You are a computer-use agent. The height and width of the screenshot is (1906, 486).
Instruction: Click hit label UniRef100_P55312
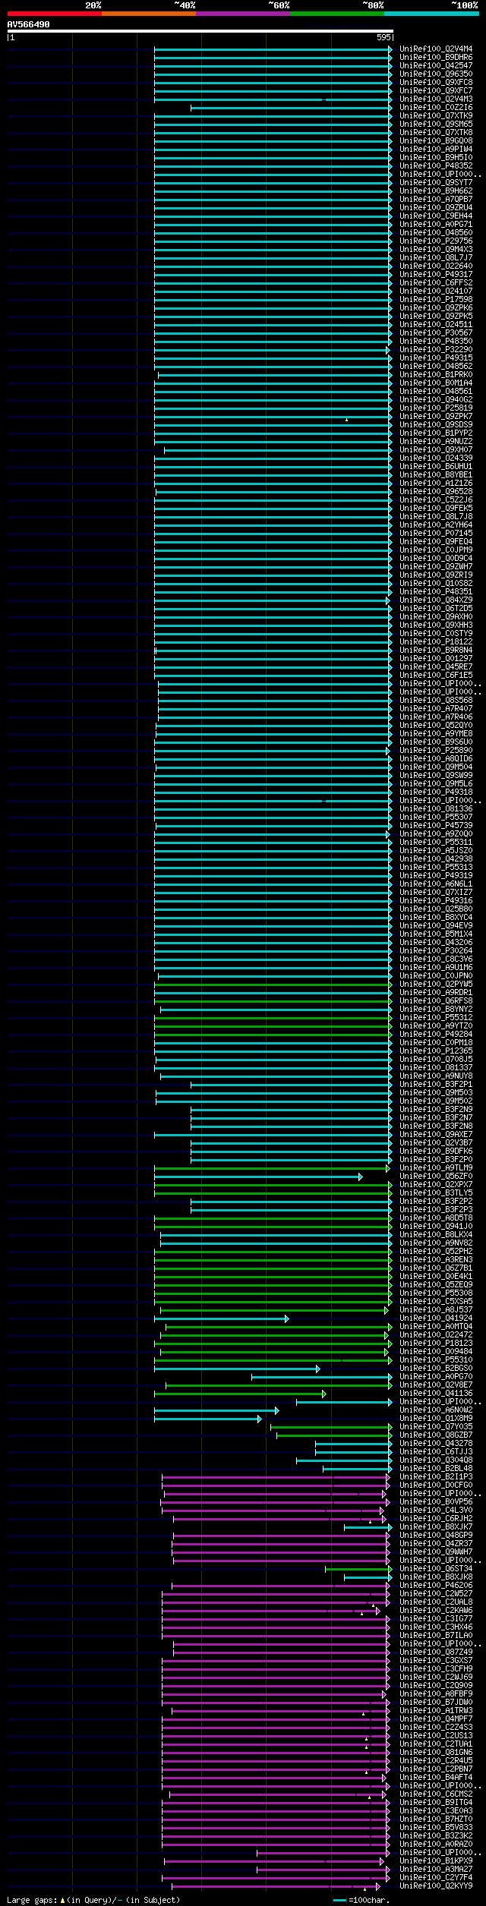click(436, 1018)
